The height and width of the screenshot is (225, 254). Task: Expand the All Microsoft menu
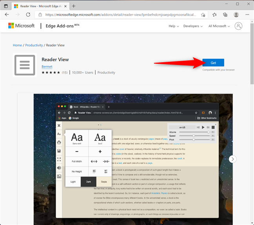[x=219, y=26]
